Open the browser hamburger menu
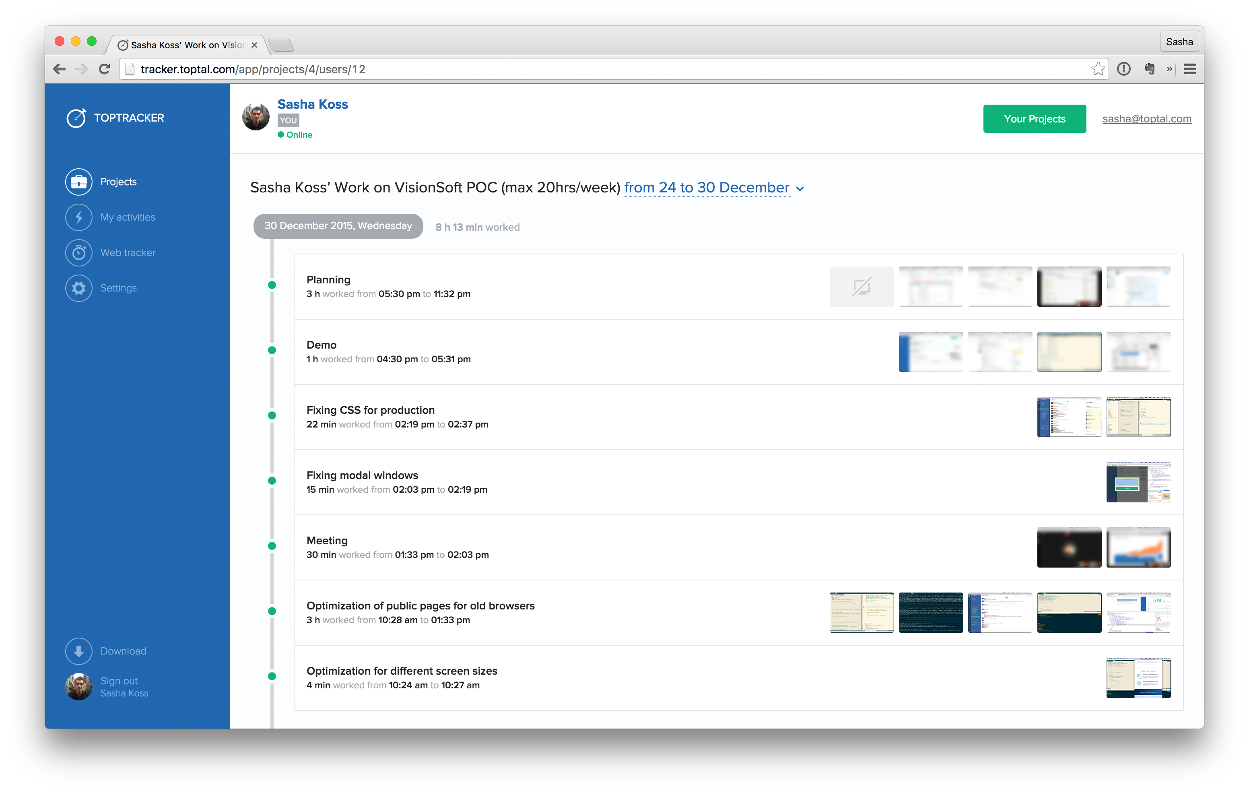 pyautogui.click(x=1190, y=69)
